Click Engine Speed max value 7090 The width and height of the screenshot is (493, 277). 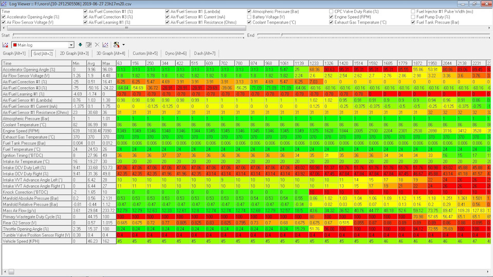(x=109, y=131)
